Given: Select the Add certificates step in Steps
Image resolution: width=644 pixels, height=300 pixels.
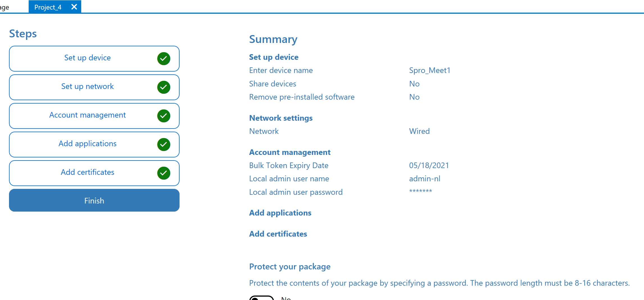Looking at the screenshot, I should coord(87,173).
